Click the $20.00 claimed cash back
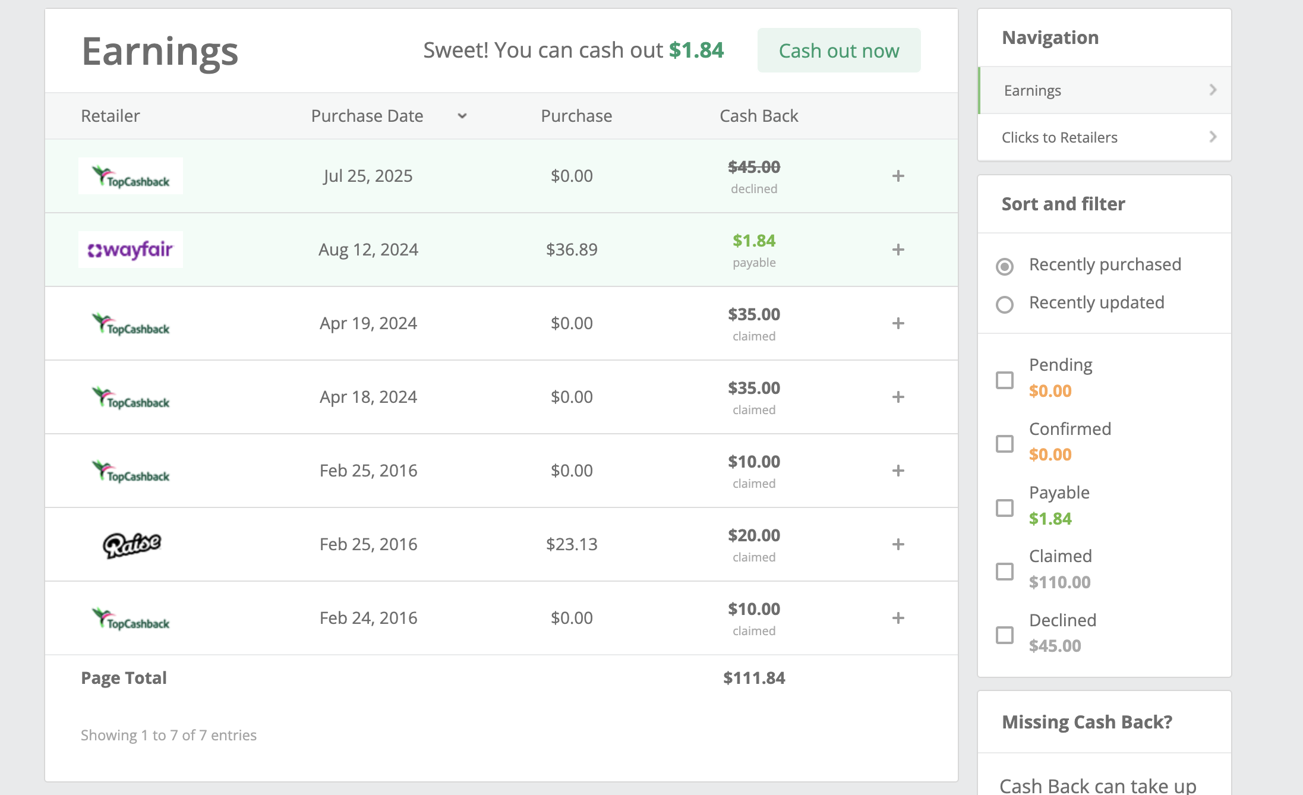1303x795 pixels. pos(754,535)
